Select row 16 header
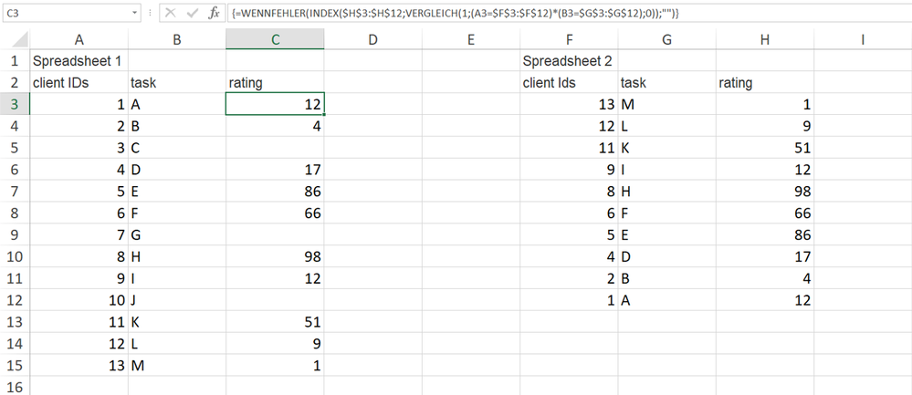This screenshot has width=912, height=395. [x=15, y=387]
